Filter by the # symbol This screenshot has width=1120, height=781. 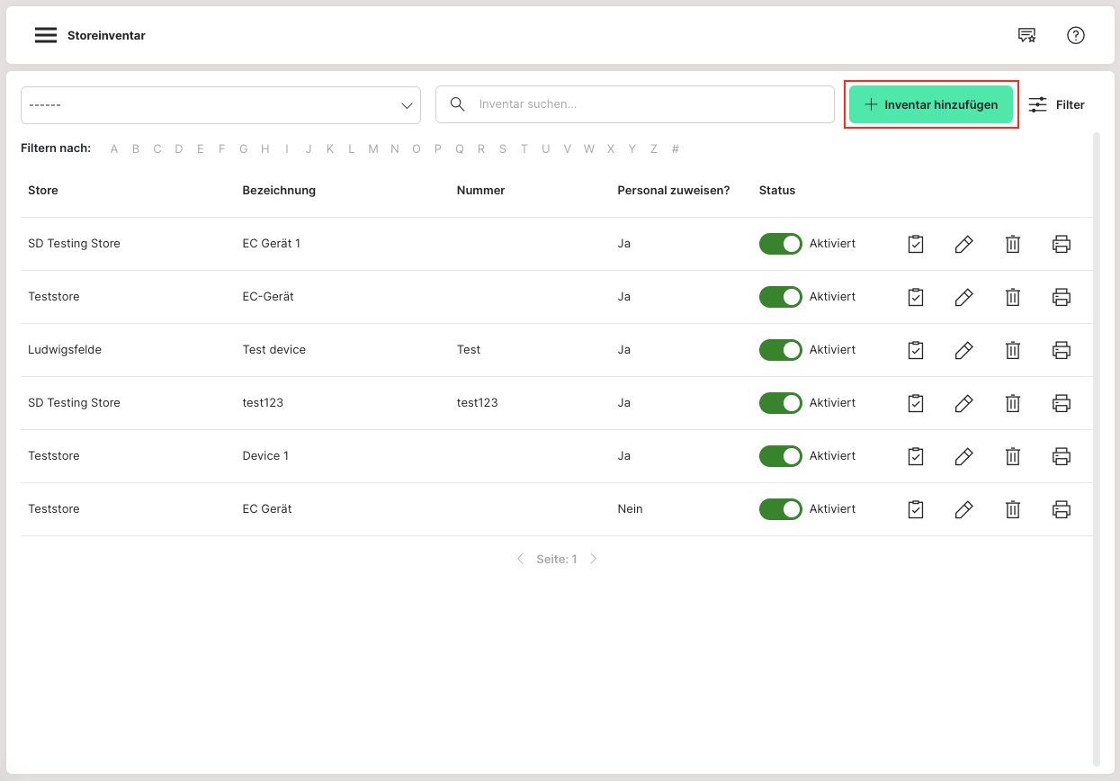coord(676,149)
